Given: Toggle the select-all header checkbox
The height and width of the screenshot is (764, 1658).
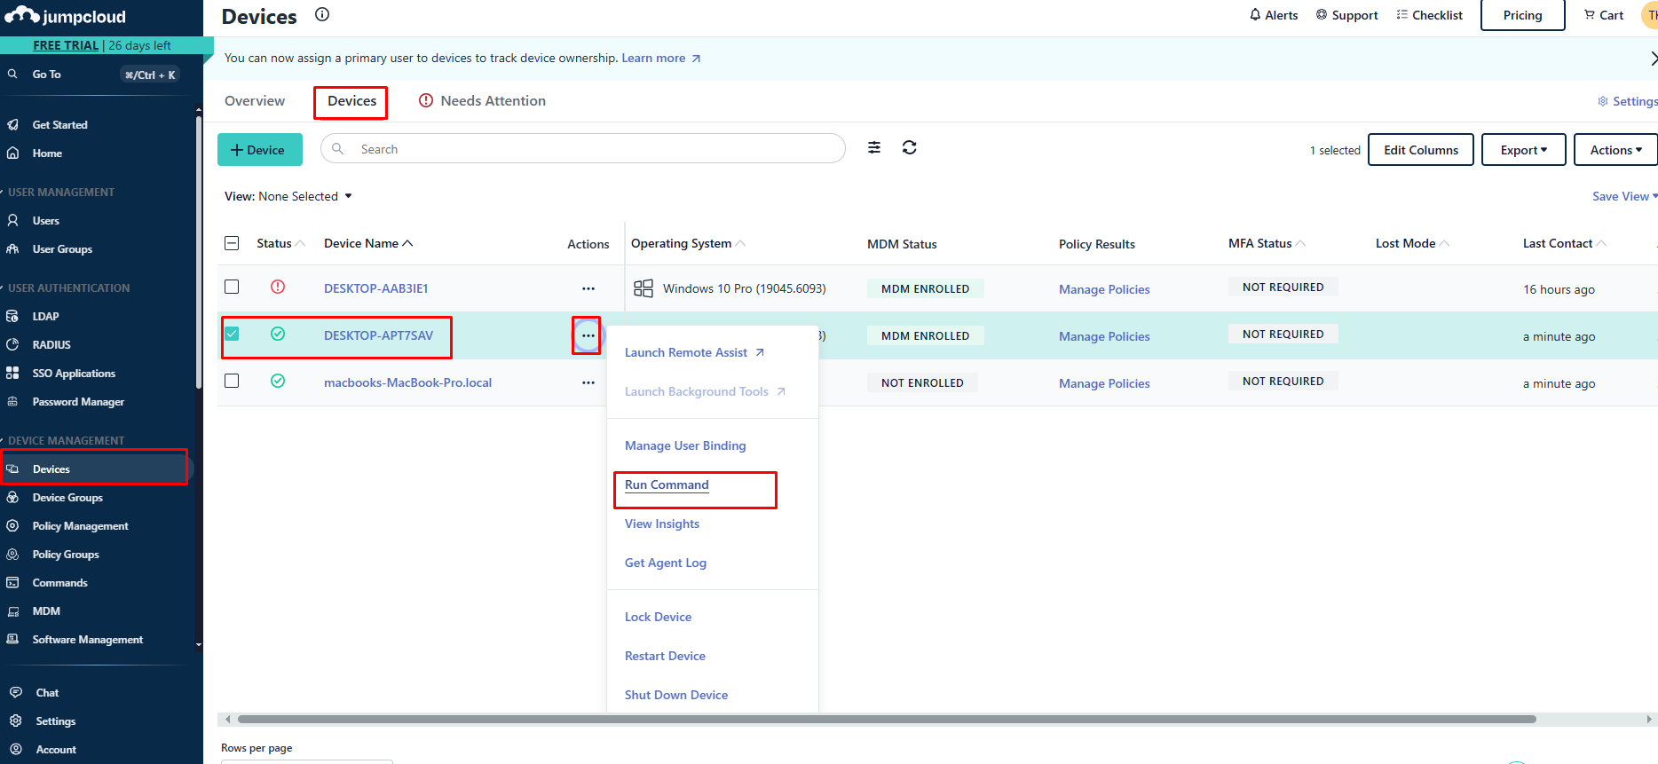Looking at the screenshot, I should click(x=232, y=243).
